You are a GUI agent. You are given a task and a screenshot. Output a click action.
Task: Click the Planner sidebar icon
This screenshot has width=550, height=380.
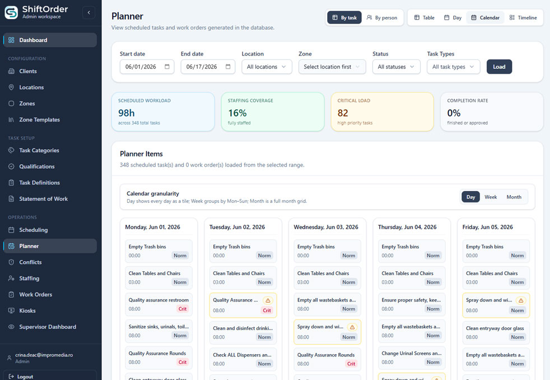[x=11, y=246]
